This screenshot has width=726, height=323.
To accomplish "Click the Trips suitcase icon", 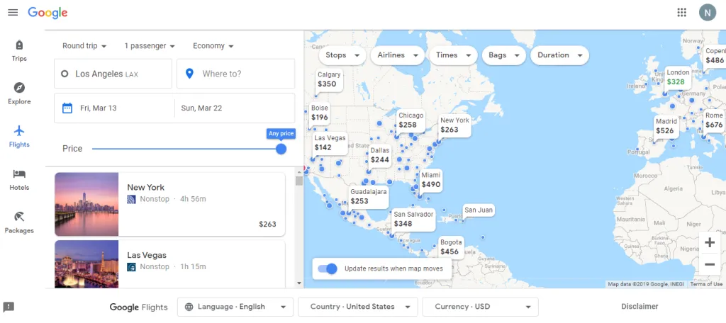I will (19, 45).
